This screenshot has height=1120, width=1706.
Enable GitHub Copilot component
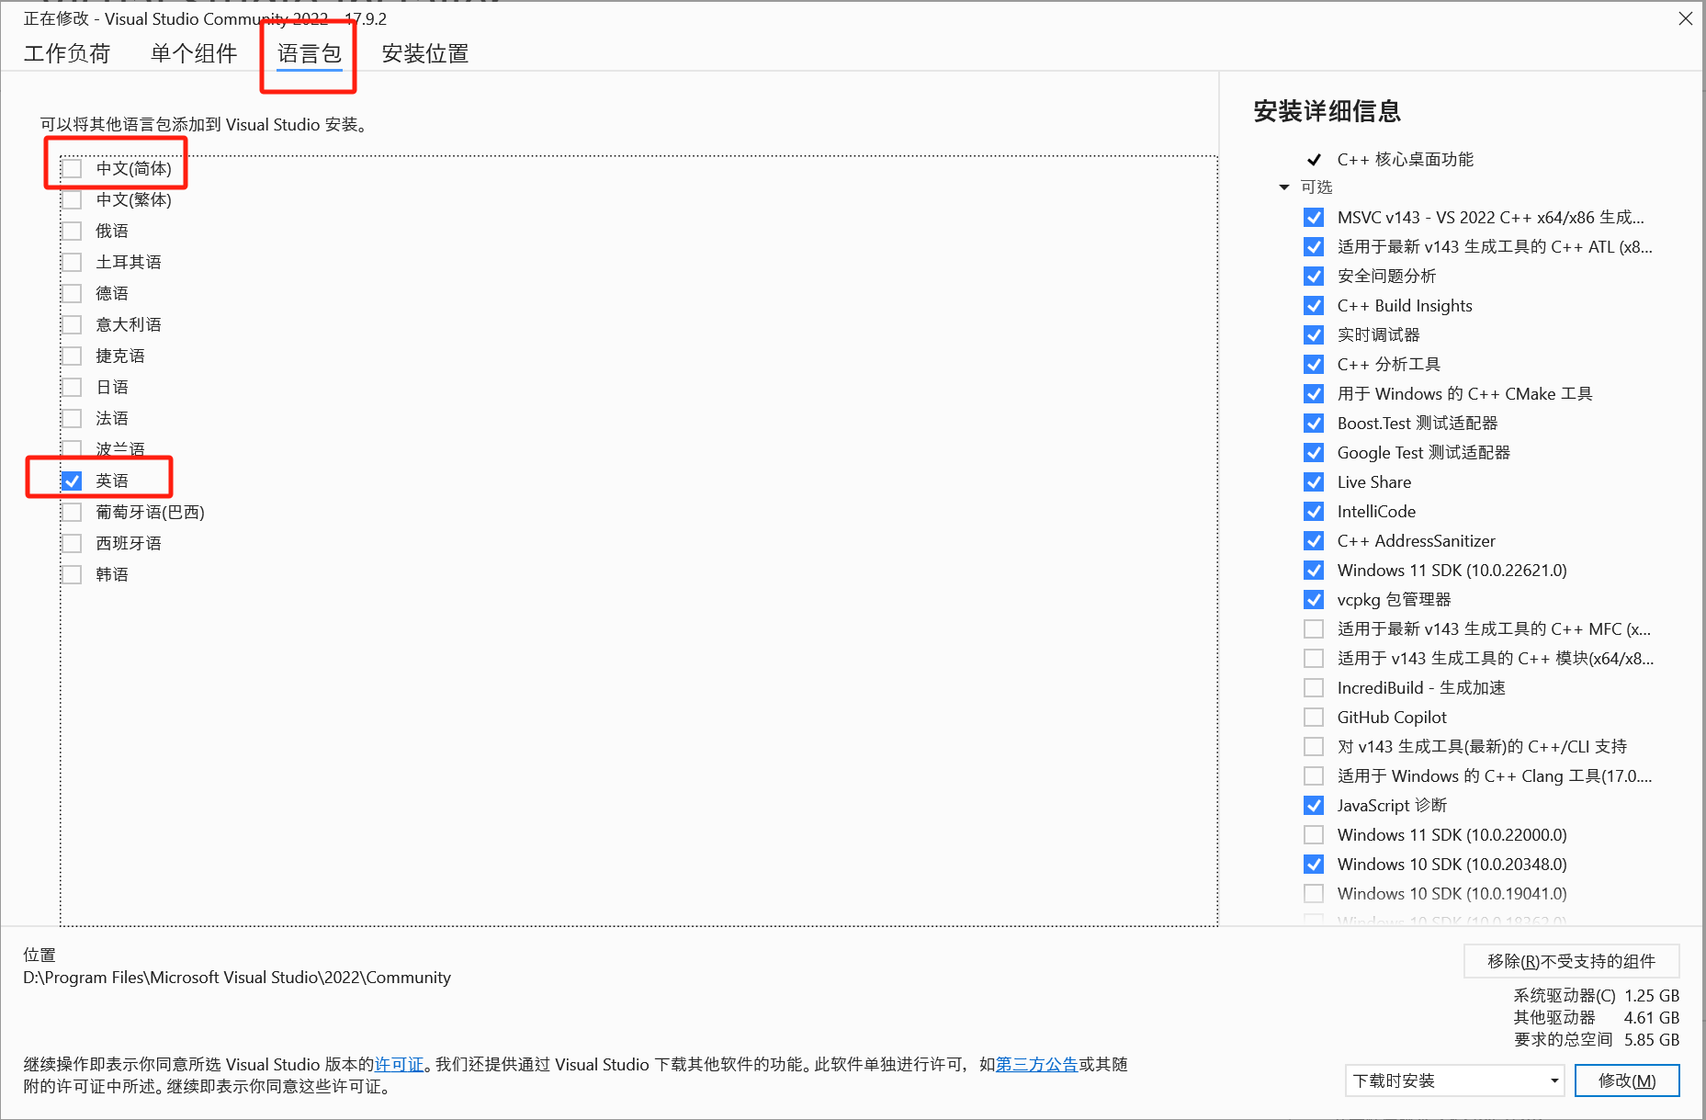pos(1314,718)
